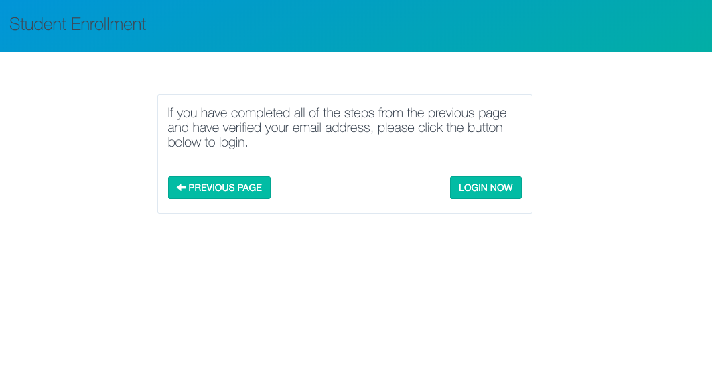The image size is (712, 392).
Task: Click the white card's empty space between buttons
Action: click(x=360, y=188)
